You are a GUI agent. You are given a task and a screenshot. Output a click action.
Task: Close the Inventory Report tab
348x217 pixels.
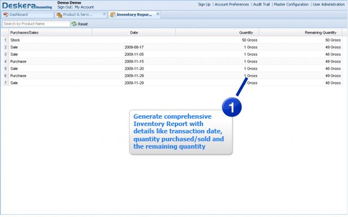158,14
